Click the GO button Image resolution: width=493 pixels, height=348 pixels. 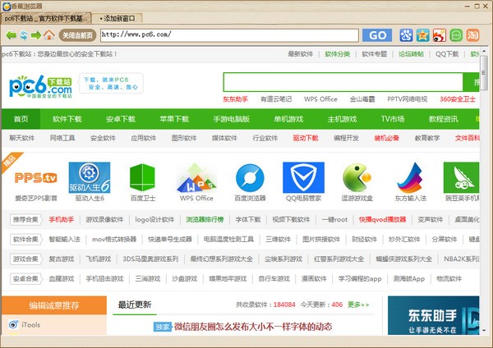(x=377, y=35)
